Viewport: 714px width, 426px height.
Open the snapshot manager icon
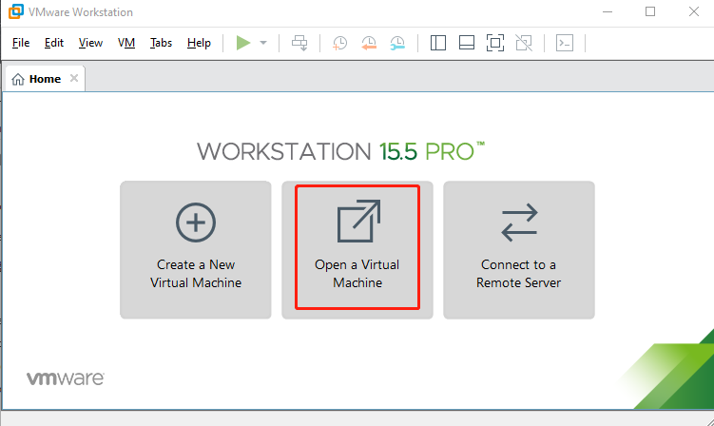click(397, 43)
